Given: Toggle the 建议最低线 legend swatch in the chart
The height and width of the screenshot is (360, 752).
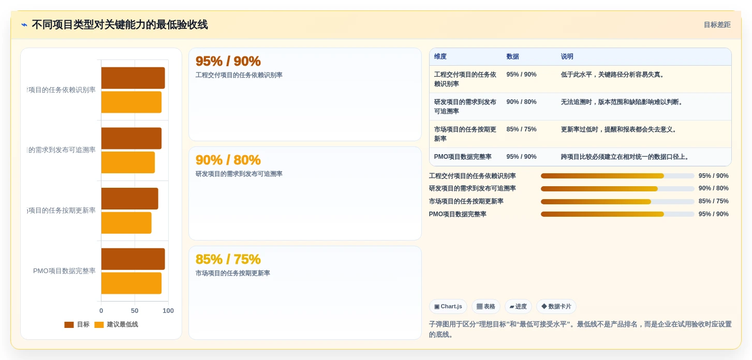Looking at the screenshot, I should click(x=99, y=325).
